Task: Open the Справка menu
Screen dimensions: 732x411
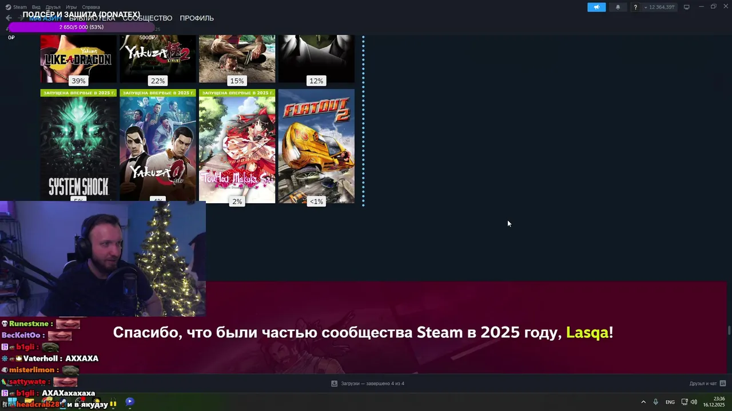Action: [91, 7]
